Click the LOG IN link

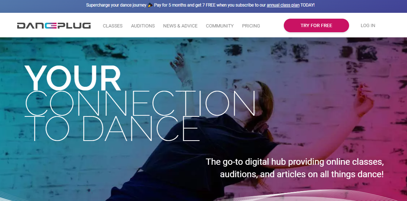368,25
